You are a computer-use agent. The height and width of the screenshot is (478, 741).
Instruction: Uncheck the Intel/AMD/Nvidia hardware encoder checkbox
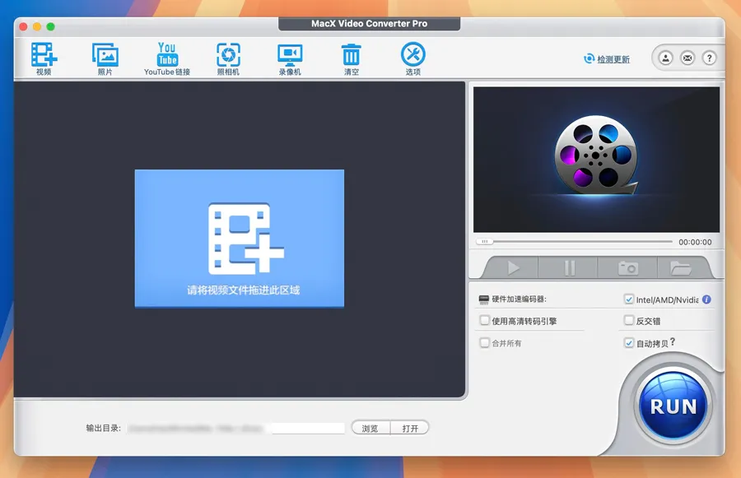[x=629, y=299]
